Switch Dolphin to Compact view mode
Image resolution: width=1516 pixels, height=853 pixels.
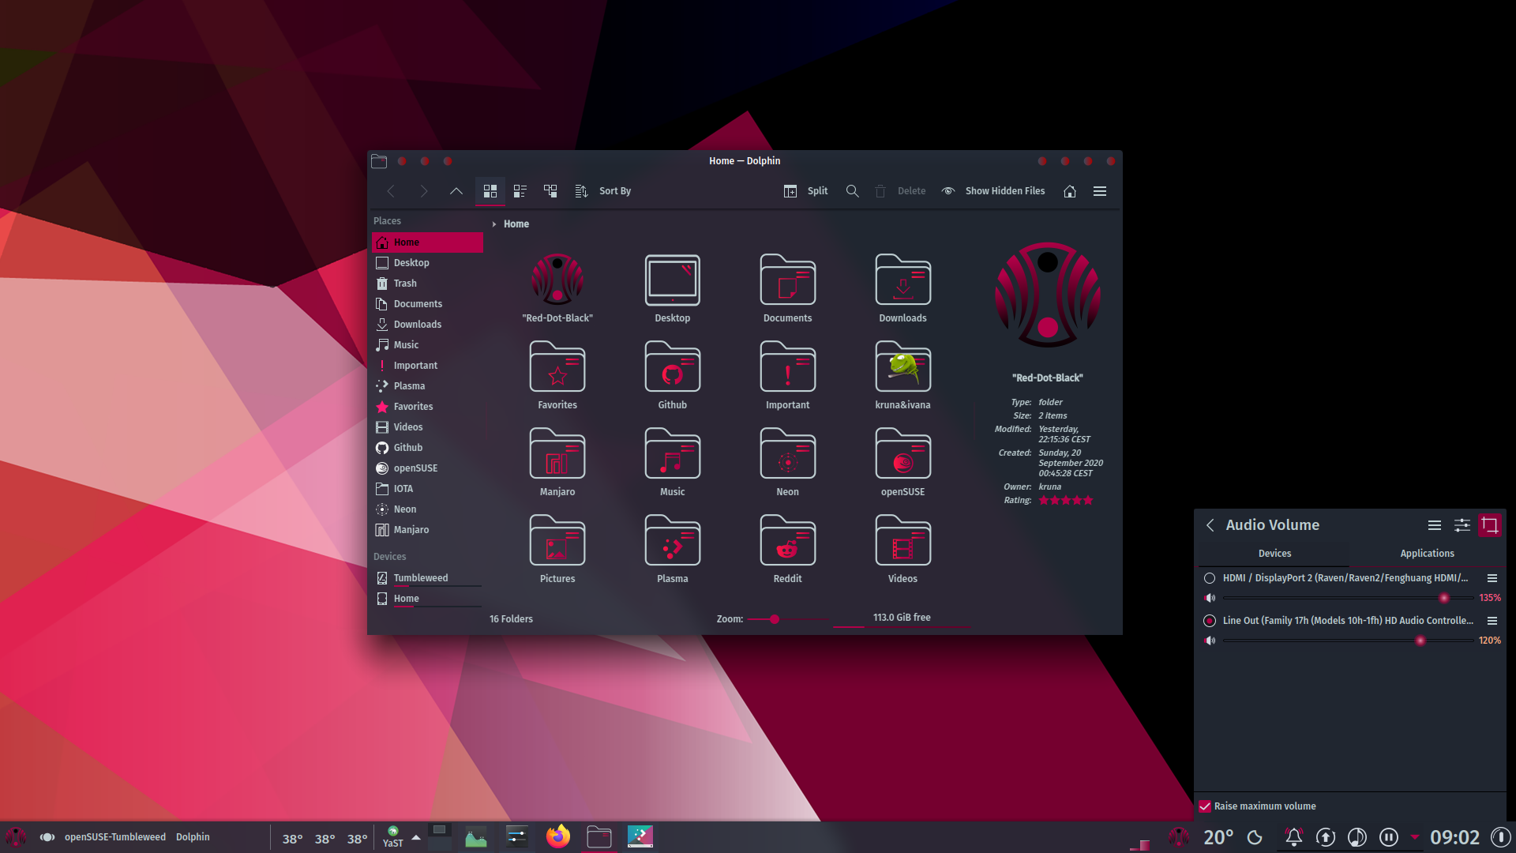pyautogui.click(x=520, y=191)
